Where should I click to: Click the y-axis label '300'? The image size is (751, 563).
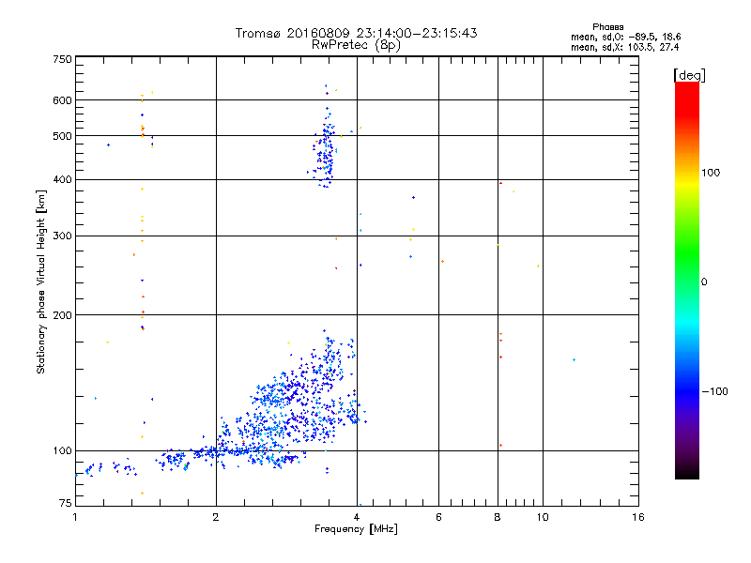click(x=62, y=236)
